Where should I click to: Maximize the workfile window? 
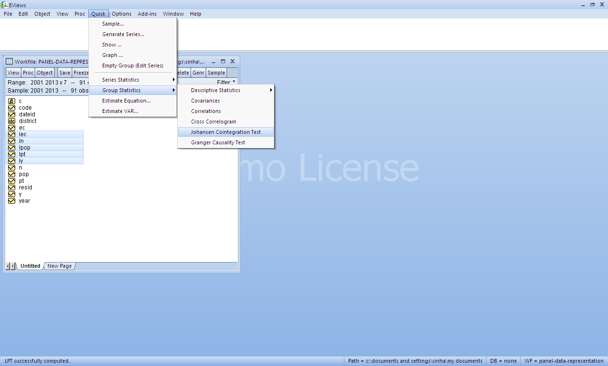click(223, 61)
